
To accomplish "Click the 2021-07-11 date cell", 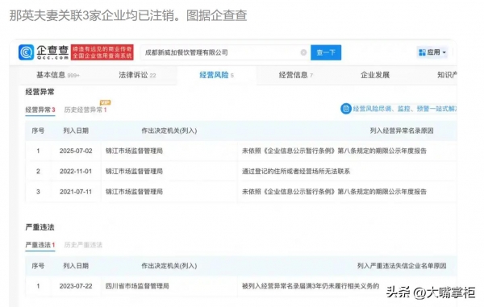I will coord(76,192).
